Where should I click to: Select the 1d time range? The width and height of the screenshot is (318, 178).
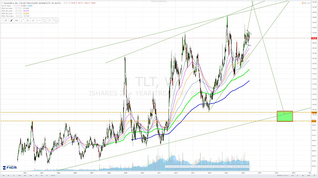(x=47, y=176)
